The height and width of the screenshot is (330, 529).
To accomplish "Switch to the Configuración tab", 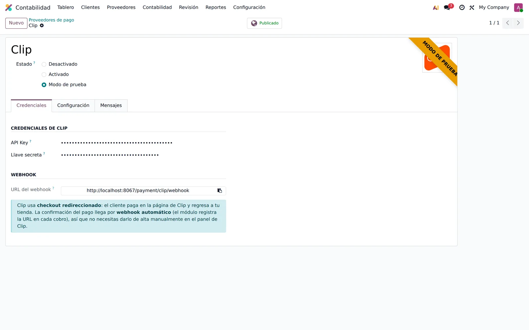I will pyautogui.click(x=73, y=106).
